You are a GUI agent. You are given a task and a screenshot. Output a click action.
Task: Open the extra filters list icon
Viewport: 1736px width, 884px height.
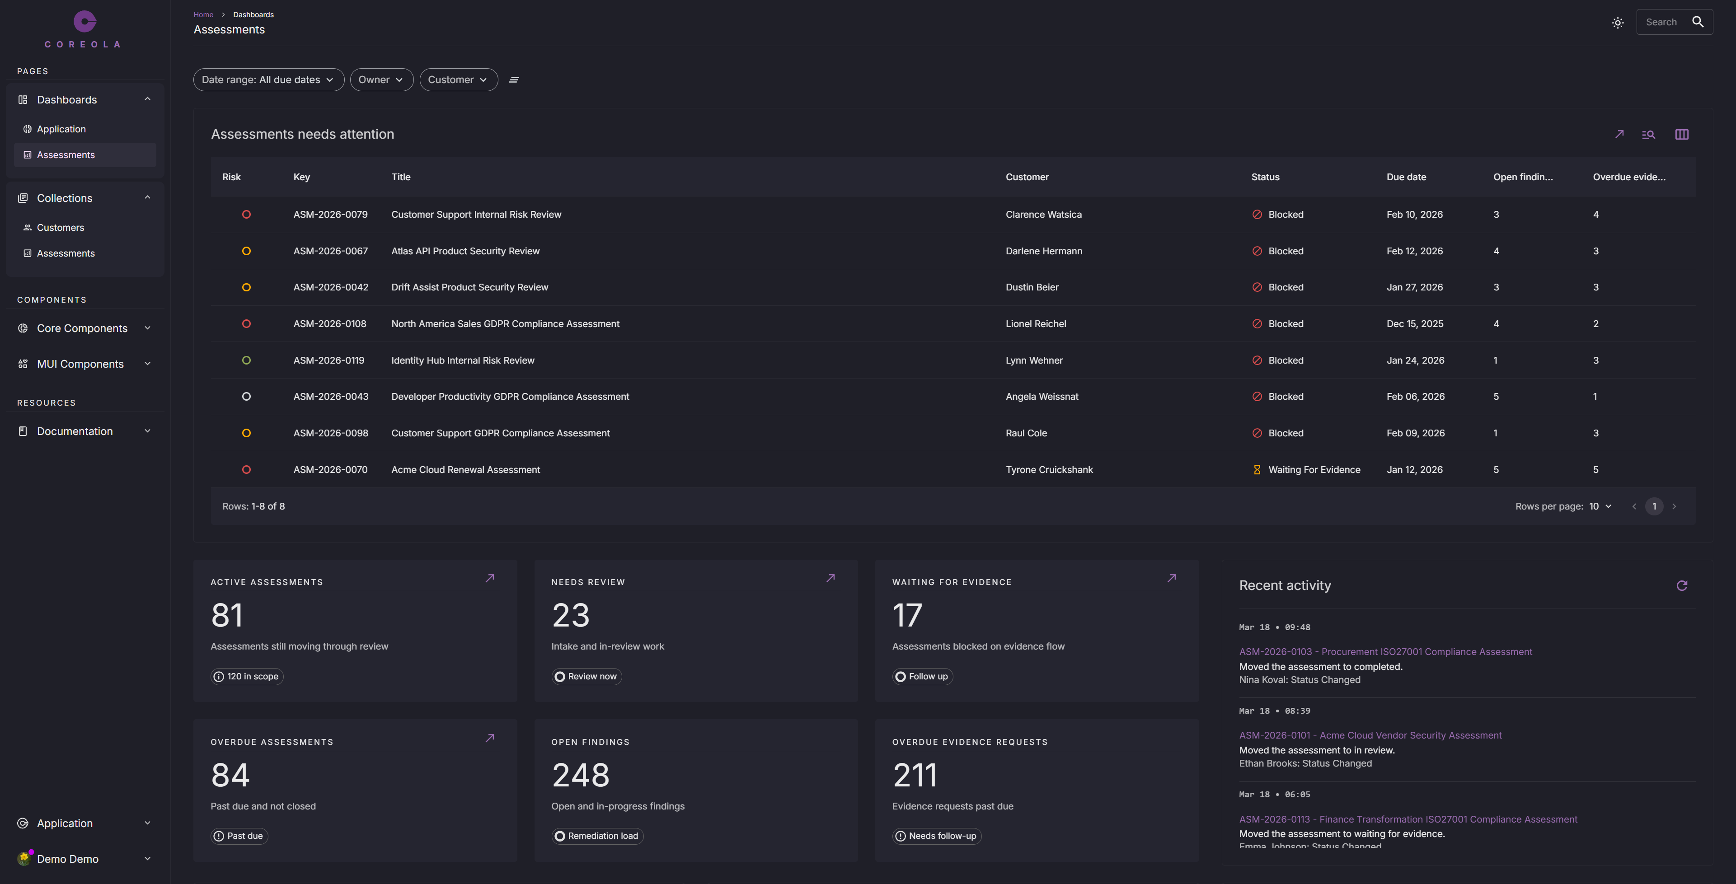[514, 80]
